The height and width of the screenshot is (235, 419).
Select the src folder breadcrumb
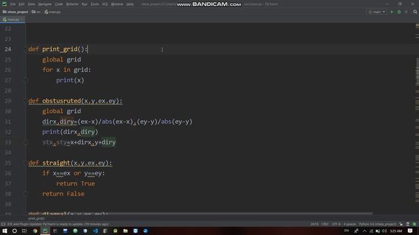click(36, 12)
